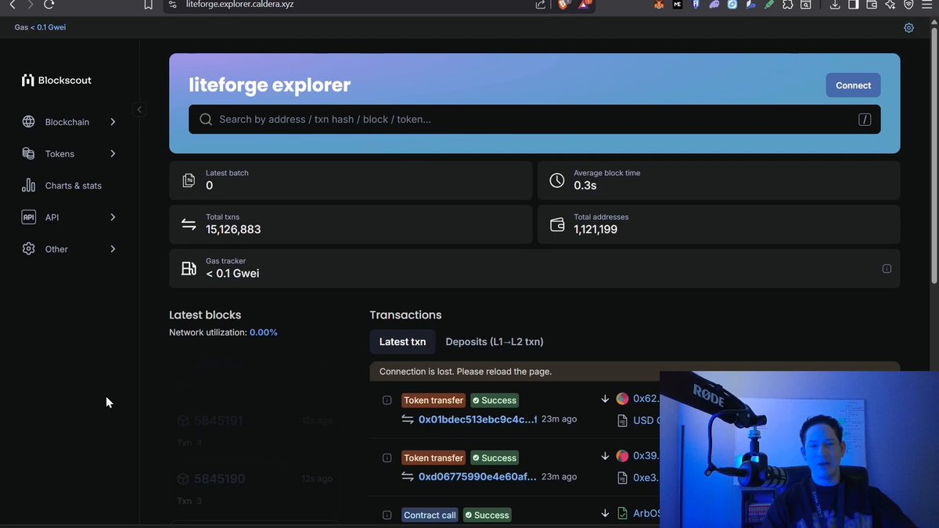Image resolution: width=939 pixels, height=528 pixels.
Task: Open the MetaMask fox extension
Action: [659, 4]
